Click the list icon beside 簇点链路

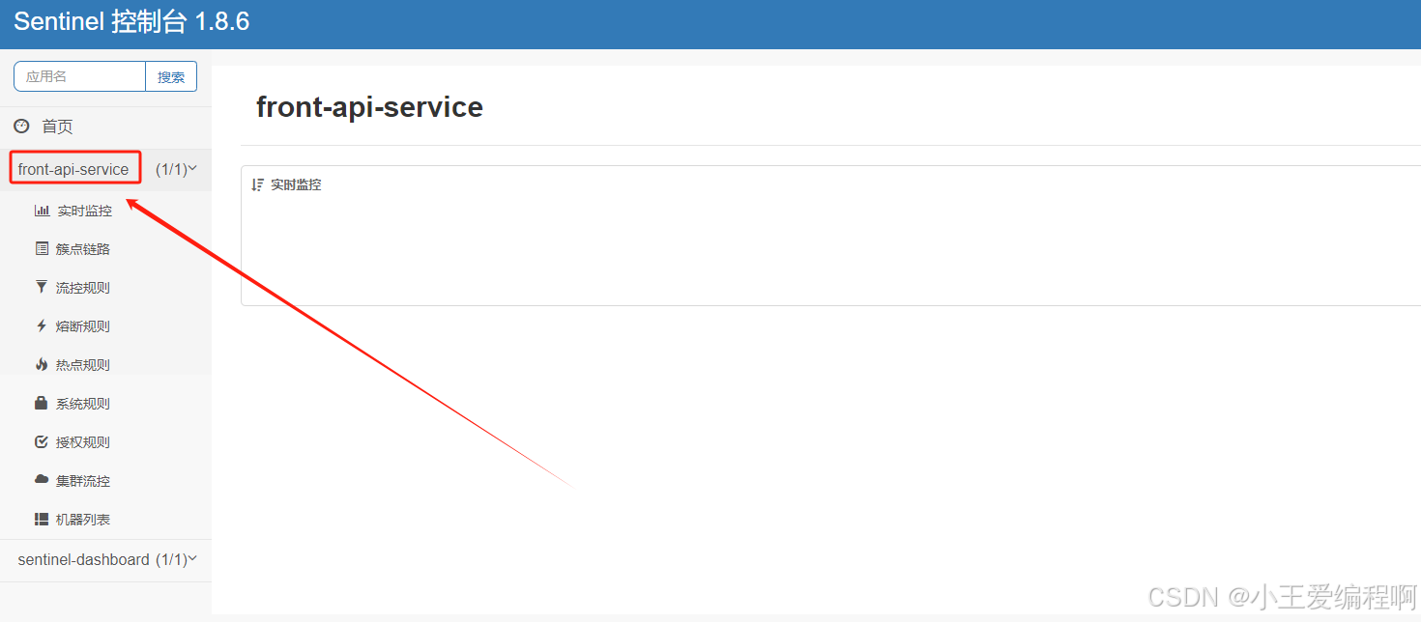[42, 249]
